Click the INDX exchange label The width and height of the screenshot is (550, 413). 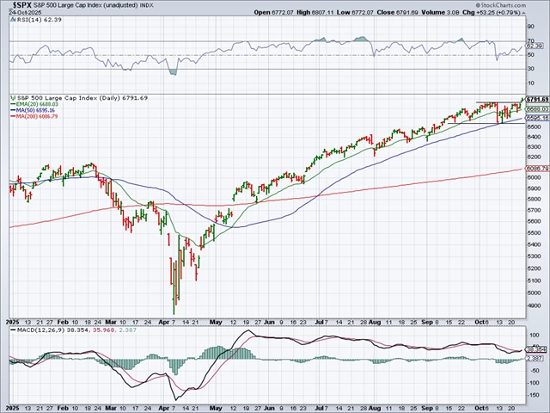(148, 6)
